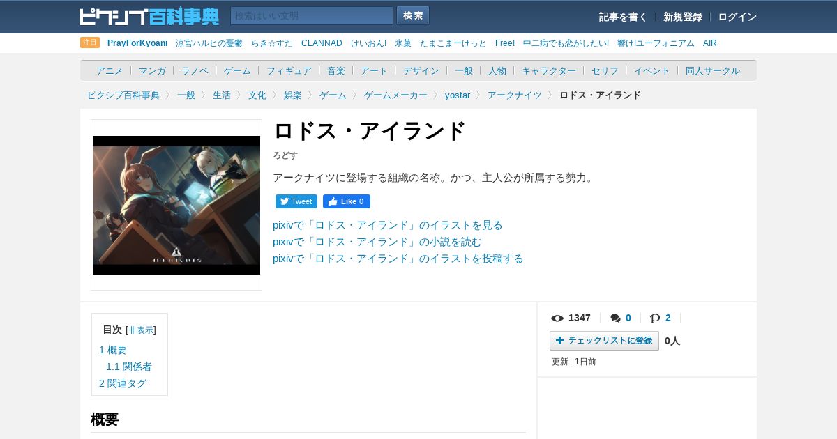Go to 文化 breadcrumb link
Image resolution: width=837 pixels, height=439 pixels.
pos(257,95)
